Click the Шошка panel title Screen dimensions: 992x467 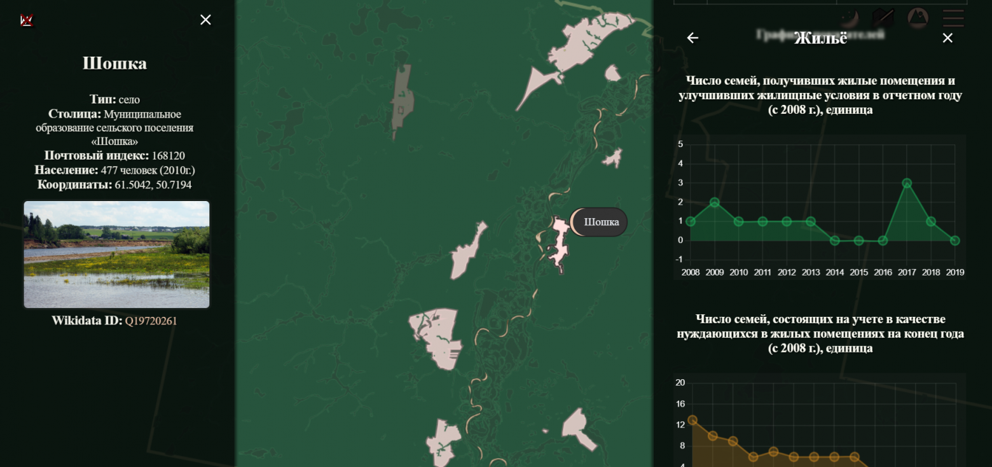(x=114, y=63)
